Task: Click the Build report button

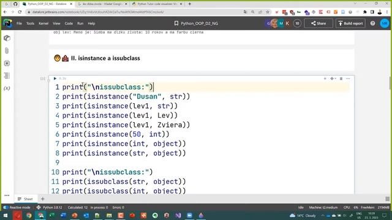Action: coord(350,23)
